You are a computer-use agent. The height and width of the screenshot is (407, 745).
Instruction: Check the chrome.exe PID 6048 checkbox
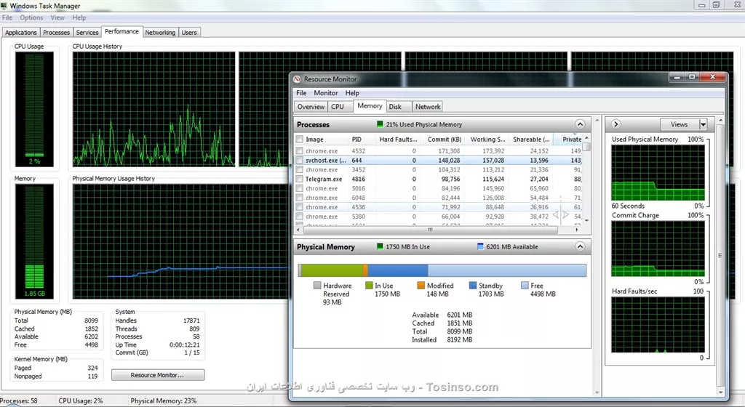coord(299,198)
